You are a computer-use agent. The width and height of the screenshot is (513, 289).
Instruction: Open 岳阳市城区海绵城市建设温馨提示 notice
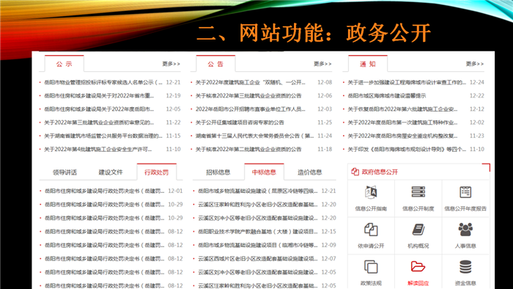coord(387,96)
